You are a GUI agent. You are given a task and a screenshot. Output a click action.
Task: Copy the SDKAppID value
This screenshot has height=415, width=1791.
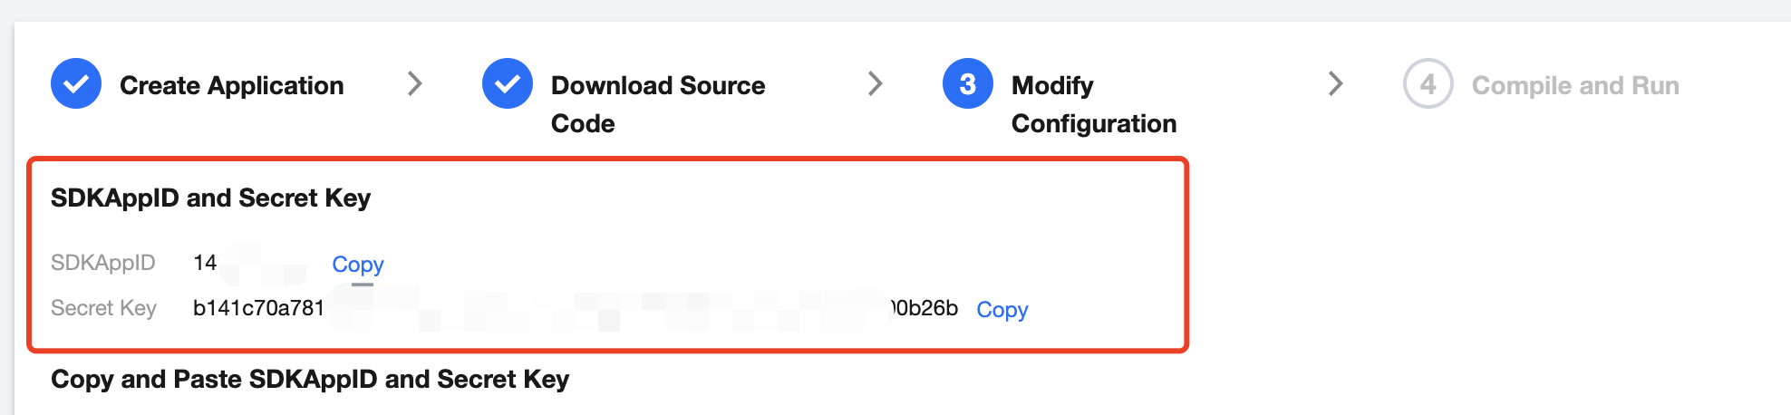[x=358, y=265]
